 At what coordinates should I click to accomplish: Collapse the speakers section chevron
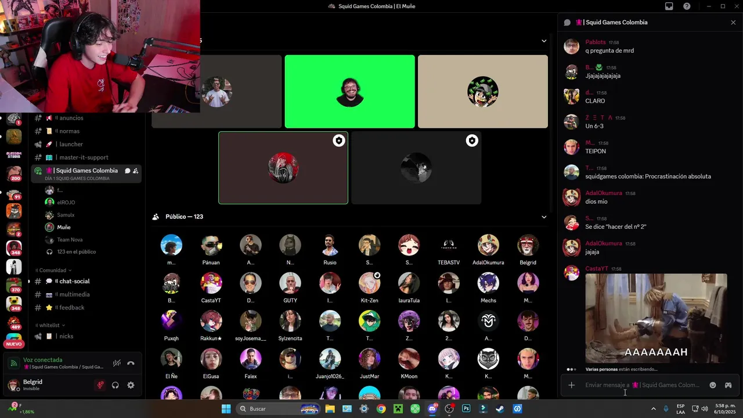544,41
